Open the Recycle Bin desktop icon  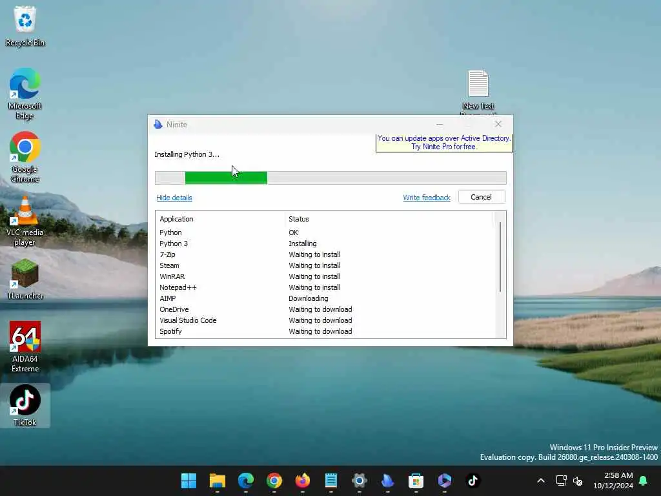tap(25, 26)
